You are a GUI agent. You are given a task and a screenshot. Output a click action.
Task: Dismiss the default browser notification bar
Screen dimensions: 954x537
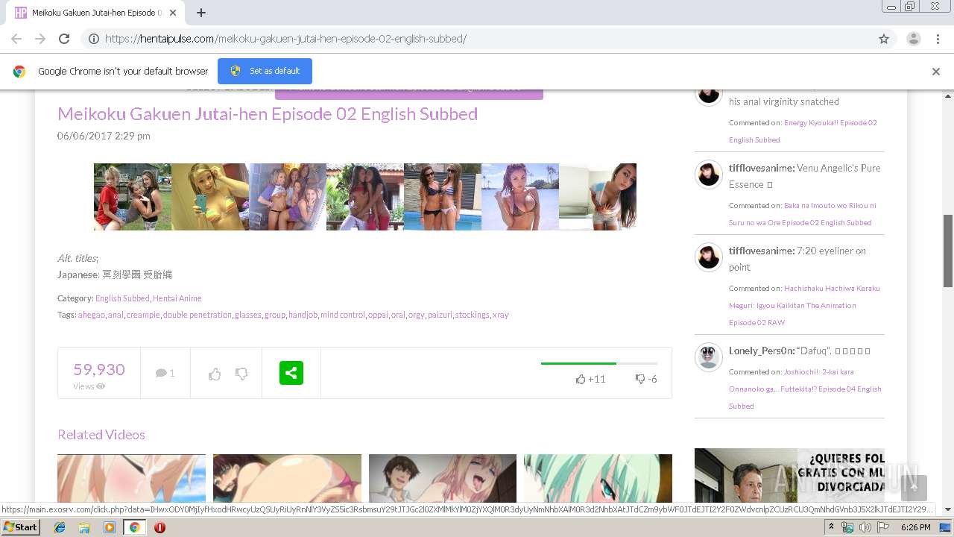(936, 72)
